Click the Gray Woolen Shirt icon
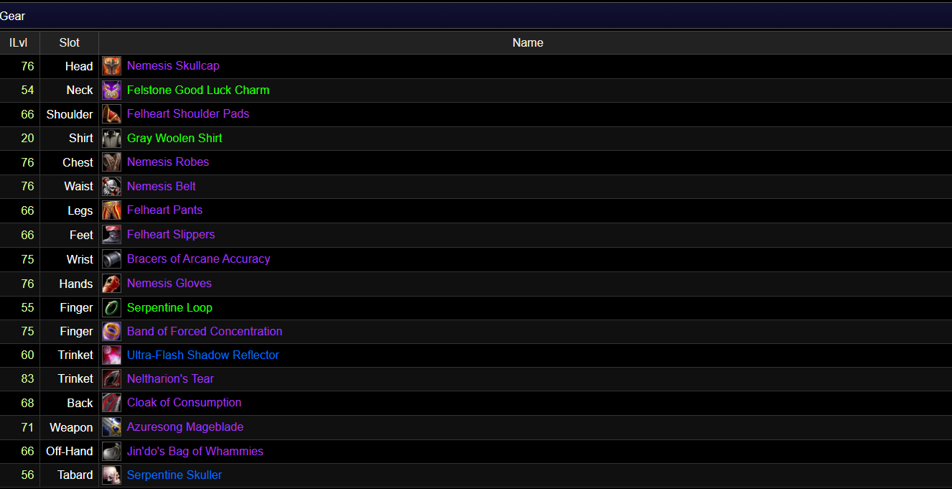The width and height of the screenshot is (952, 489). pos(111,139)
